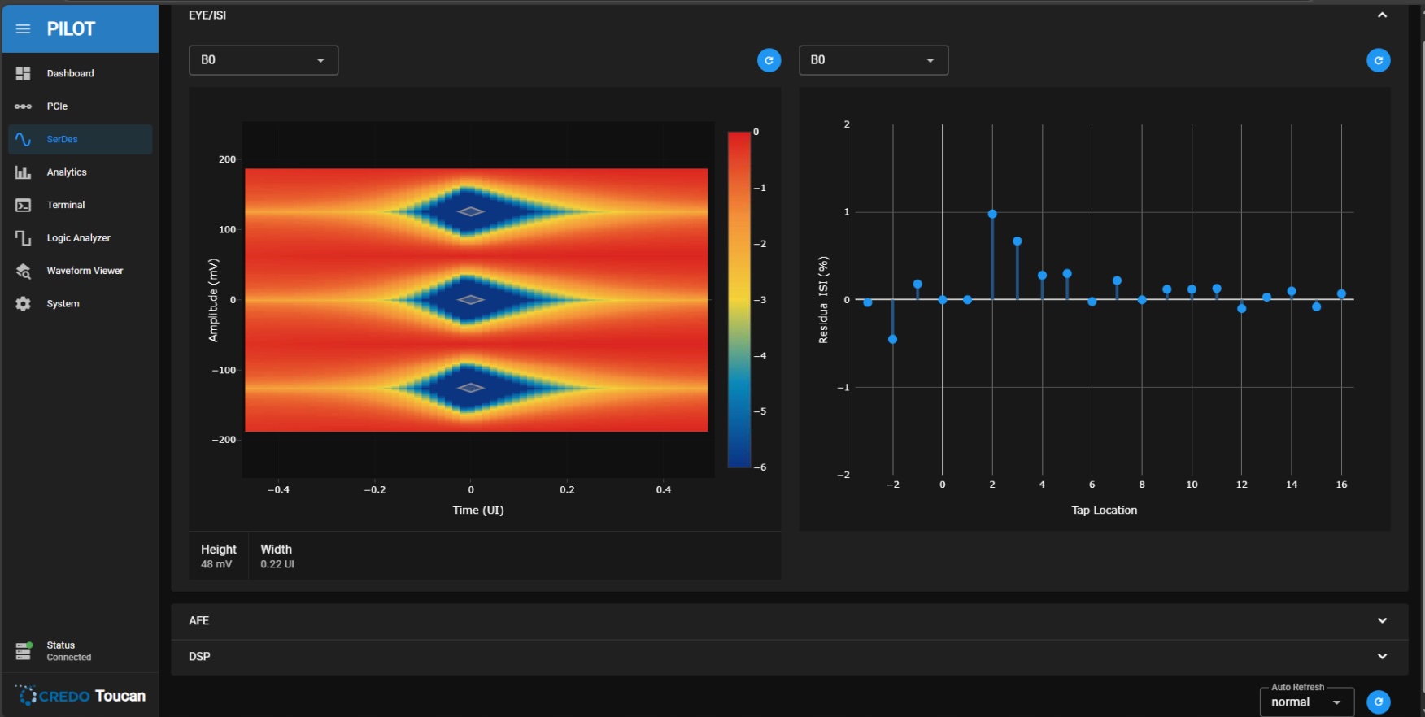
Task: Go to the PCIe section icon
Action: tap(23, 106)
